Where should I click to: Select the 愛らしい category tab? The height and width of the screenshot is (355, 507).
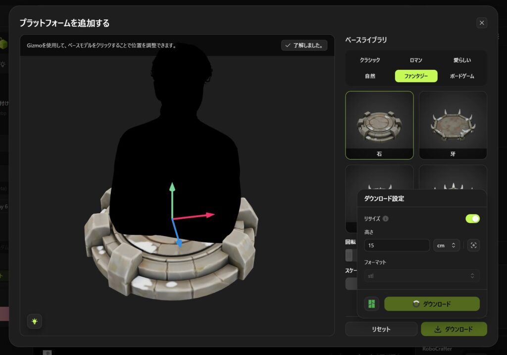click(x=462, y=60)
